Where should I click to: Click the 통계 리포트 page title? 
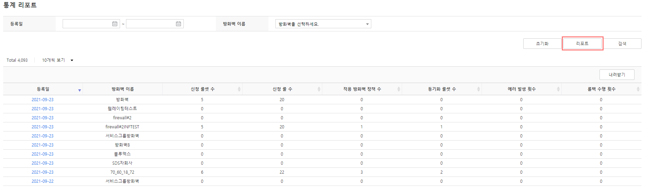click(x=20, y=5)
